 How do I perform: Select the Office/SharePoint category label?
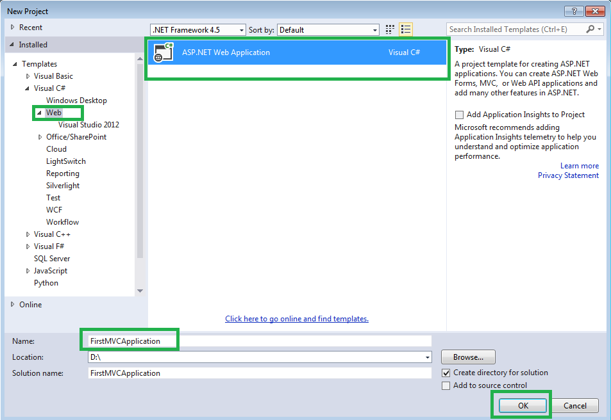click(76, 137)
